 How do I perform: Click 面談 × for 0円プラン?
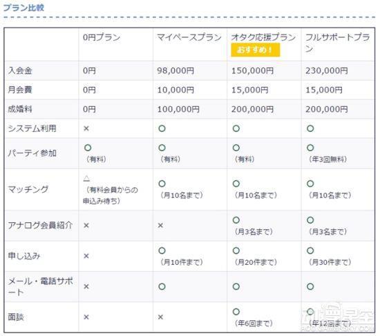pyautogui.click(x=86, y=317)
